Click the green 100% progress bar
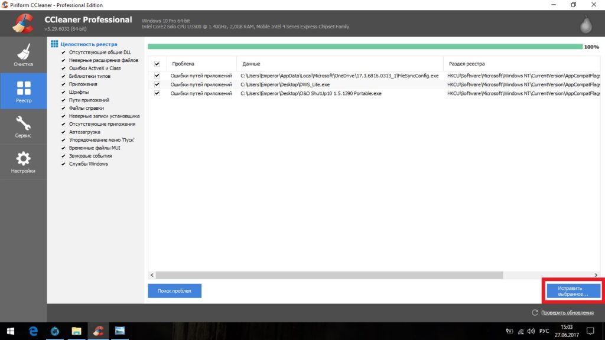Screen dimensions: 605x340 (x=365, y=47)
